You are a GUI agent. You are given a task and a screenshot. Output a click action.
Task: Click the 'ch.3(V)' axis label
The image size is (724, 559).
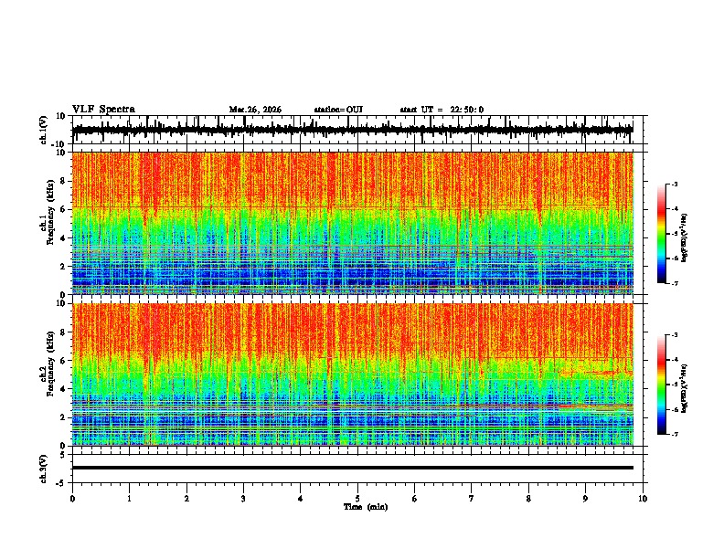point(44,469)
